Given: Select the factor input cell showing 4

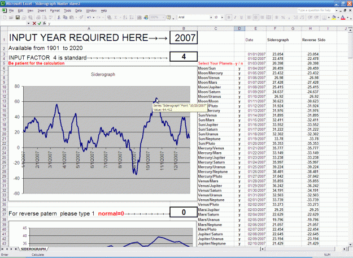Looking at the screenshot, I should pos(184,57).
